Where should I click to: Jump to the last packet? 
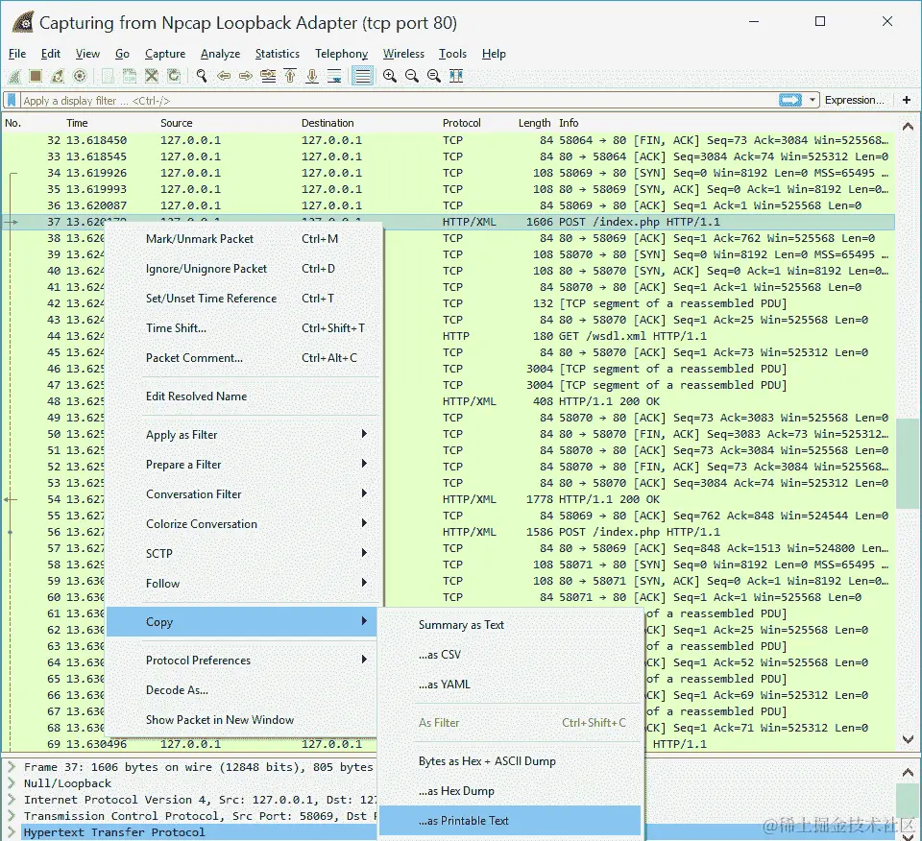[312, 76]
